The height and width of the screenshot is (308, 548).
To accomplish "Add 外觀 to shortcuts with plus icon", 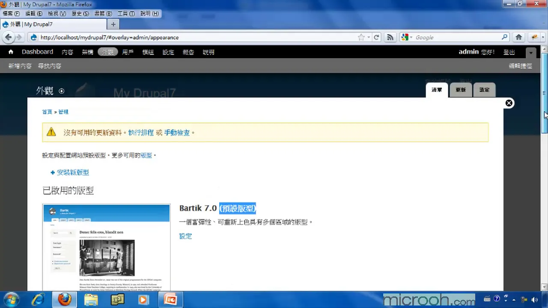I will click(61, 91).
